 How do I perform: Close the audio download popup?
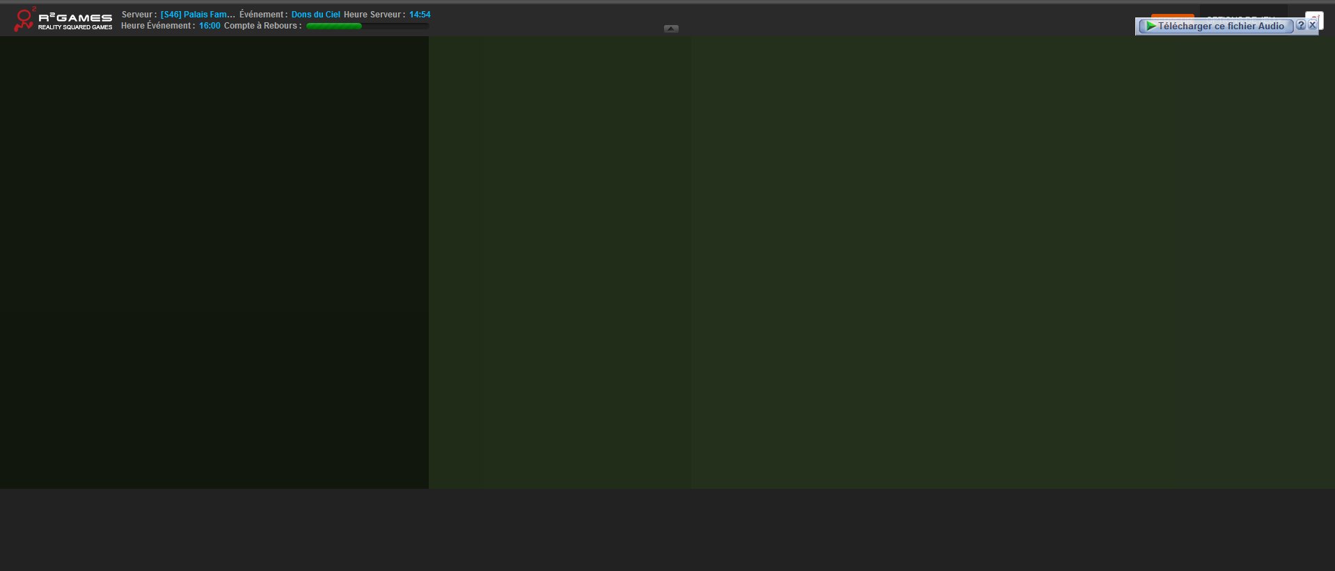tap(1312, 25)
